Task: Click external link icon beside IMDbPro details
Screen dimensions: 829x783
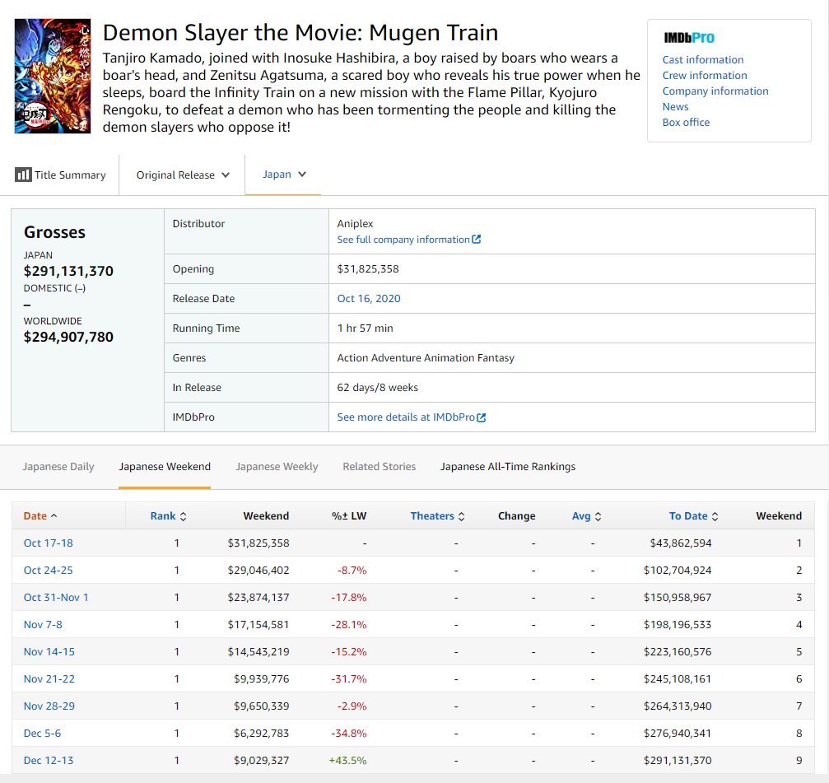Action: pos(482,417)
